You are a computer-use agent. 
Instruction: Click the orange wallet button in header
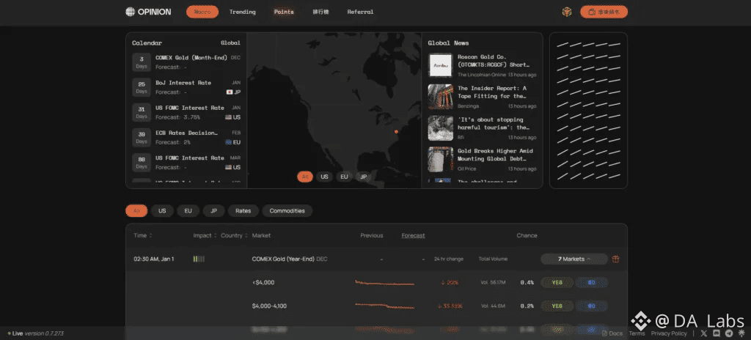coord(604,12)
